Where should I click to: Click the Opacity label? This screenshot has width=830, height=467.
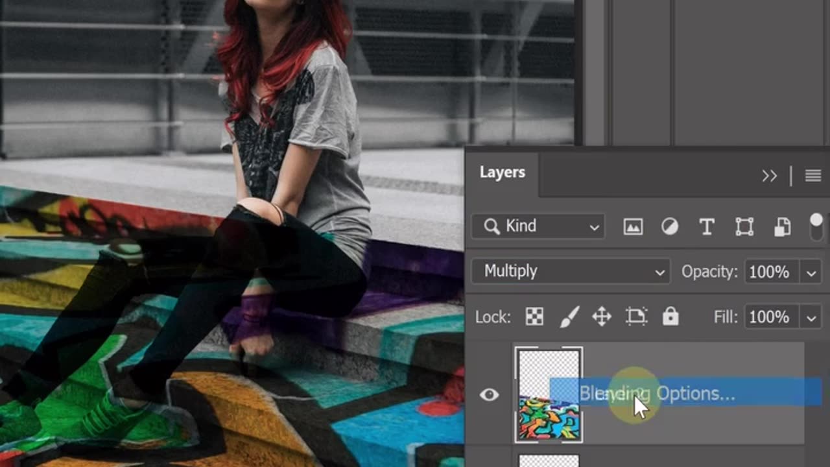[x=709, y=272]
